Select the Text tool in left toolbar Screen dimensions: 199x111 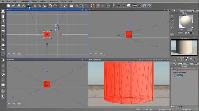[3, 21]
